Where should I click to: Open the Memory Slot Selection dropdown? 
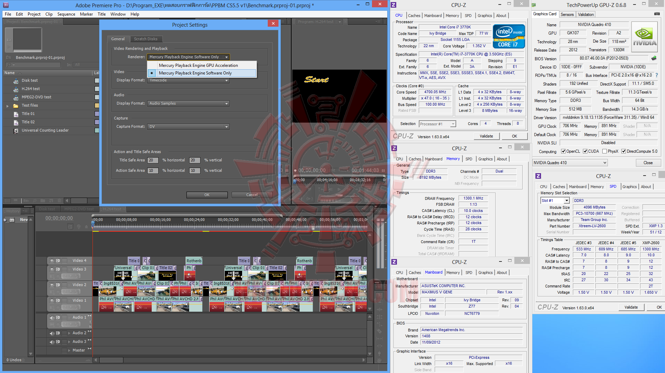click(x=555, y=201)
